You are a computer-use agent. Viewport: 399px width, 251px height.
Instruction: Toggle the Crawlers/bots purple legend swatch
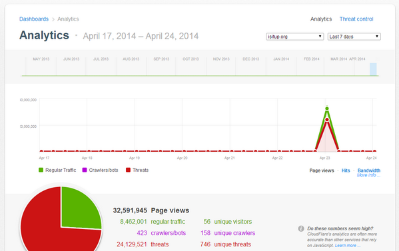click(x=85, y=170)
